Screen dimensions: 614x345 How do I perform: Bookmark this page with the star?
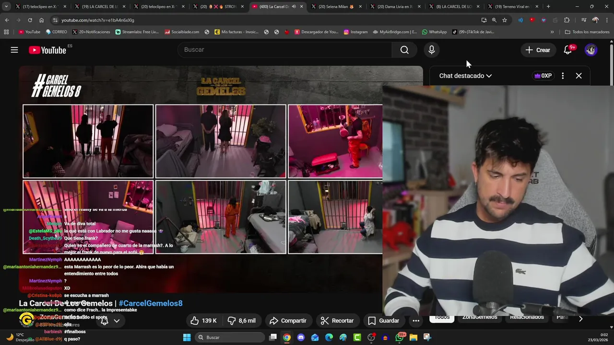coord(505,20)
